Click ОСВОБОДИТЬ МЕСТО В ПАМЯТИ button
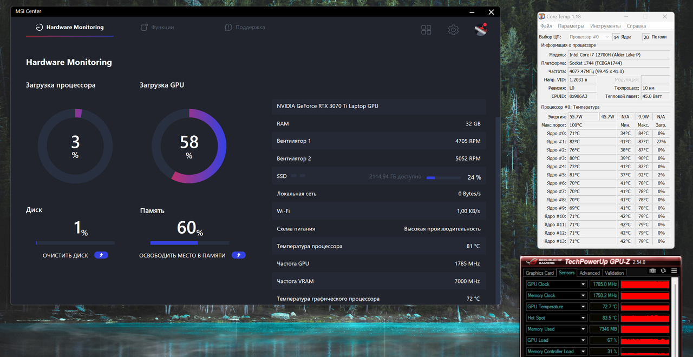The image size is (693, 357). [182, 255]
